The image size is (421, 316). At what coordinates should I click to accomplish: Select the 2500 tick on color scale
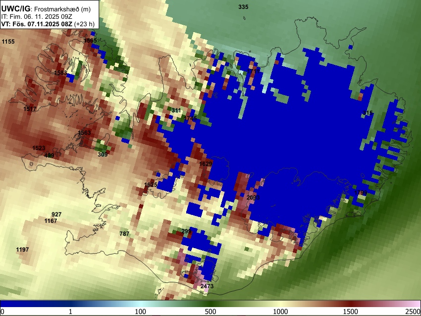pos(413,312)
